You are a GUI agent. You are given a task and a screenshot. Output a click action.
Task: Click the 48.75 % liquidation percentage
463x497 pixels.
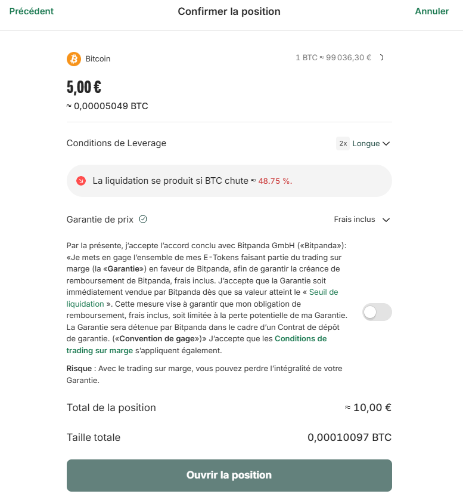point(275,181)
